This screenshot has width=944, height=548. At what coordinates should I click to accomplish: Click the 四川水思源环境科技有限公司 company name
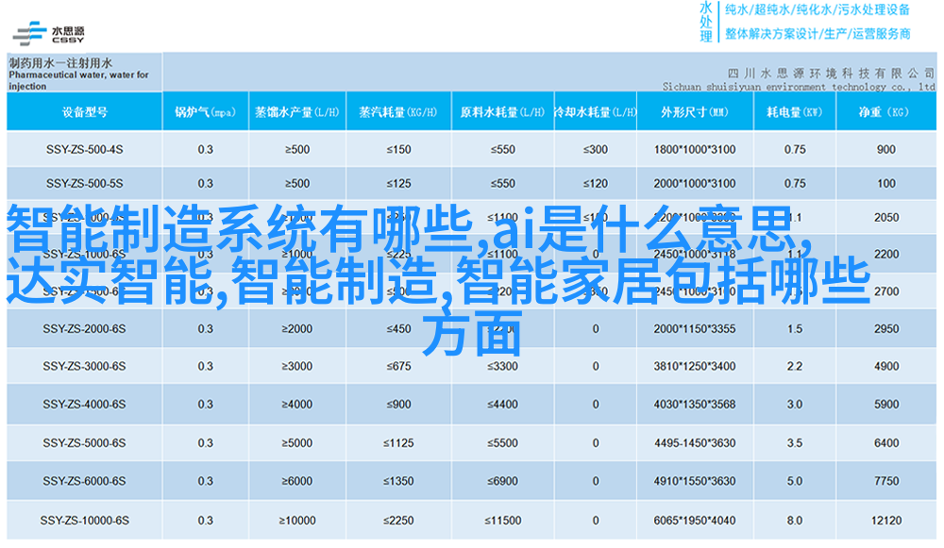click(x=831, y=74)
